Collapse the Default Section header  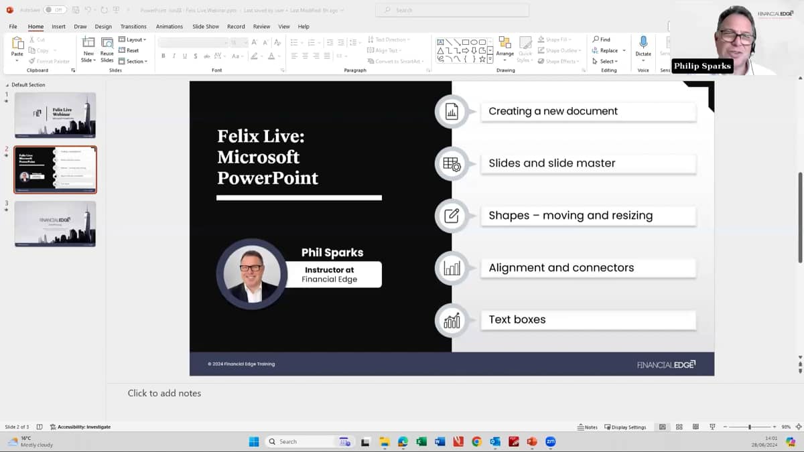(x=7, y=85)
